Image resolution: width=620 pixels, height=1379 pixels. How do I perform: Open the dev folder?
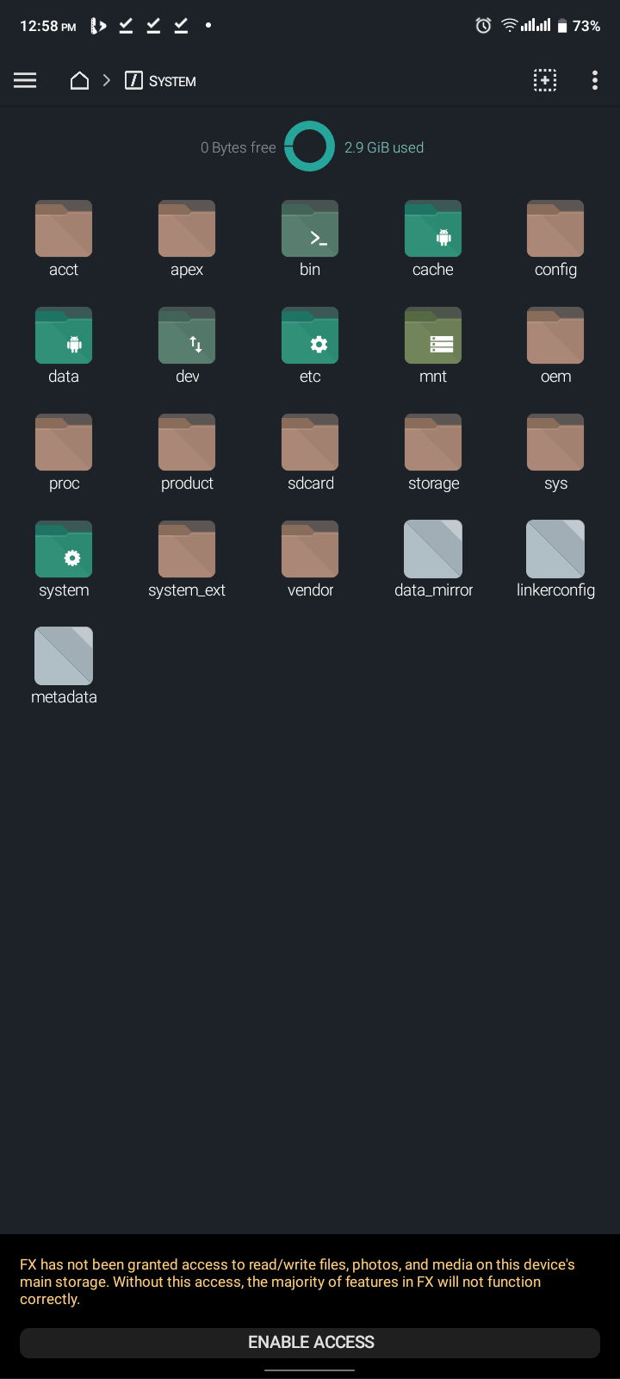(187, 337)
